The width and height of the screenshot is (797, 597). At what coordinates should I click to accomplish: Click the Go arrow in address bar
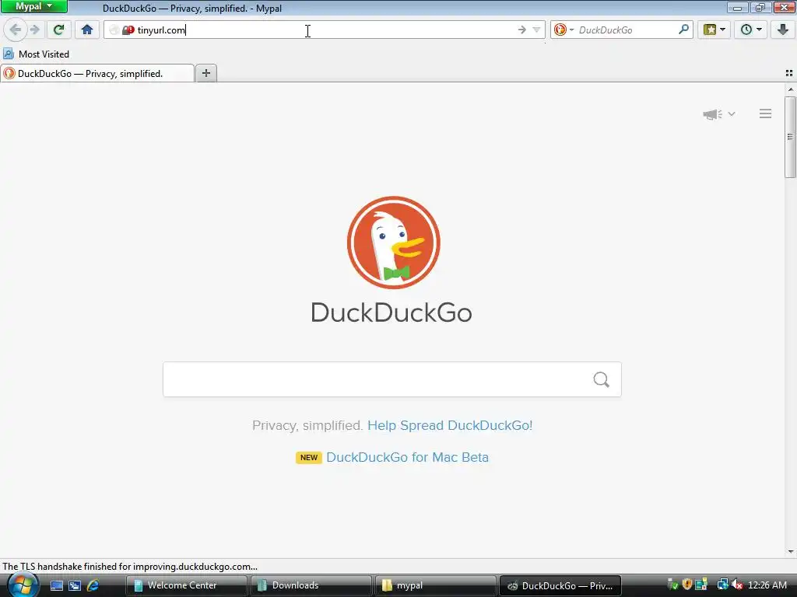click(x=522, y=30)
